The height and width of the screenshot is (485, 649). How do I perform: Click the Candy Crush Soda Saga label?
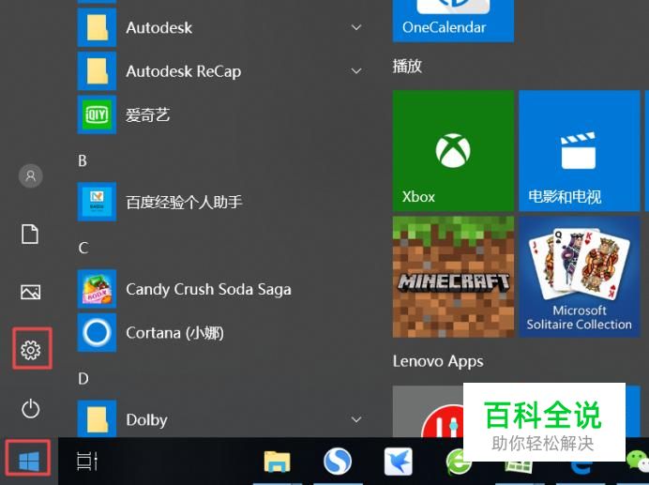208,290
